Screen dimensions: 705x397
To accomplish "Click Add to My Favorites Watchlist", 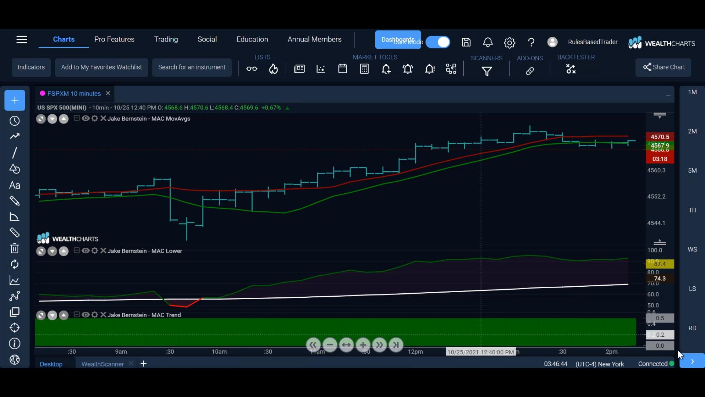I will coord(101,67).
